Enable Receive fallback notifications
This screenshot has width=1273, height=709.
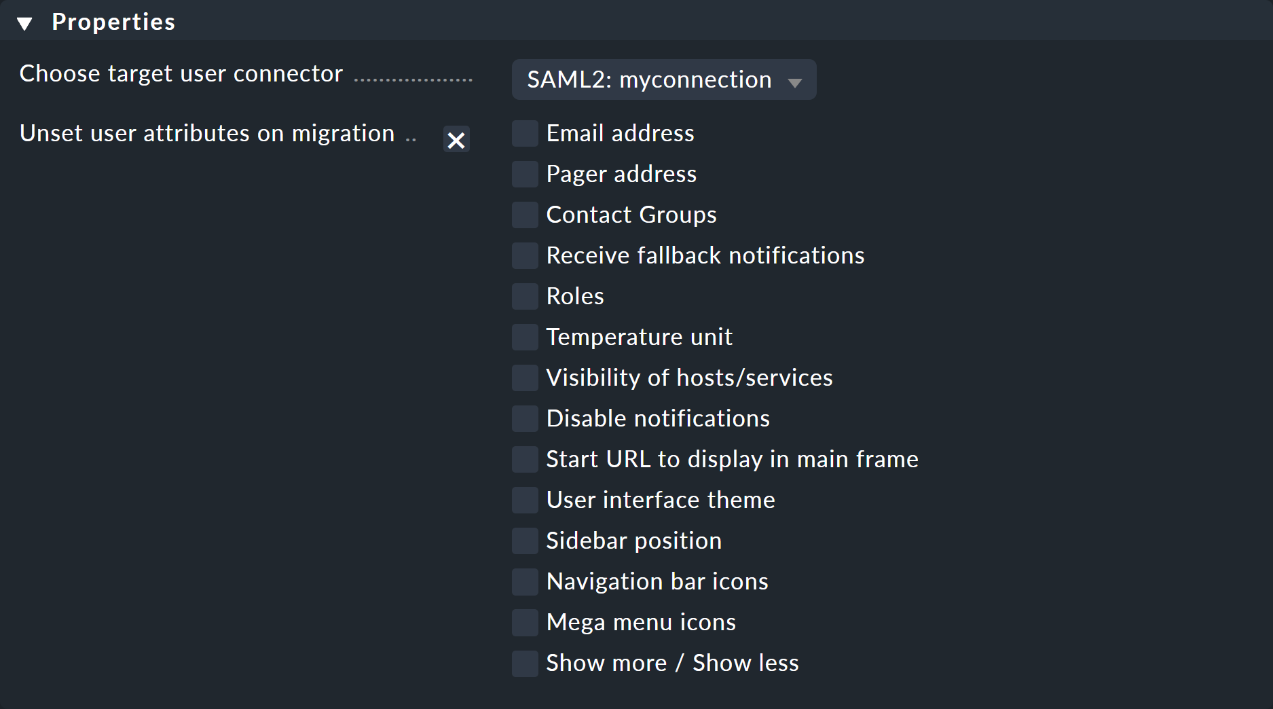point(524,255)
